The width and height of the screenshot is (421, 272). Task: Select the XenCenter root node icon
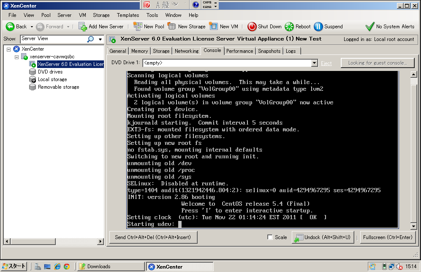click(x=16, y=49)
